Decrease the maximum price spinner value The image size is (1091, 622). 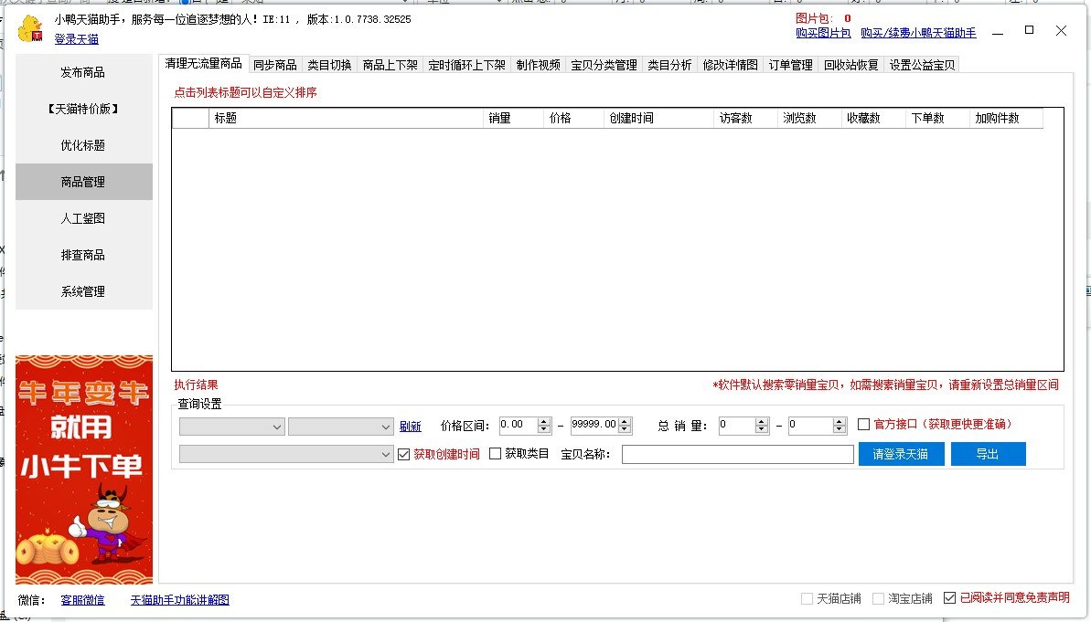point(626,430)
